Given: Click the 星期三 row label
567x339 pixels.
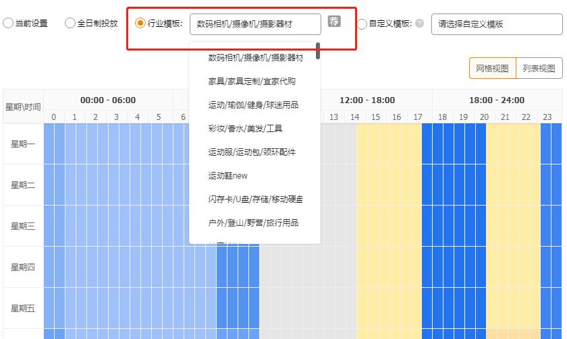Looking at the screenshot, I should pos(23,226).
